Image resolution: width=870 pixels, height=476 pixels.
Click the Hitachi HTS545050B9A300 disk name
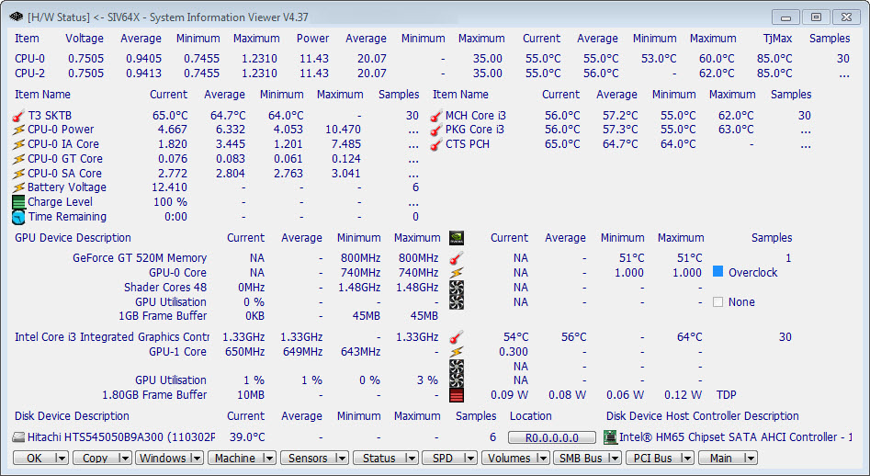pyautogui.click(x=121, y=437)
